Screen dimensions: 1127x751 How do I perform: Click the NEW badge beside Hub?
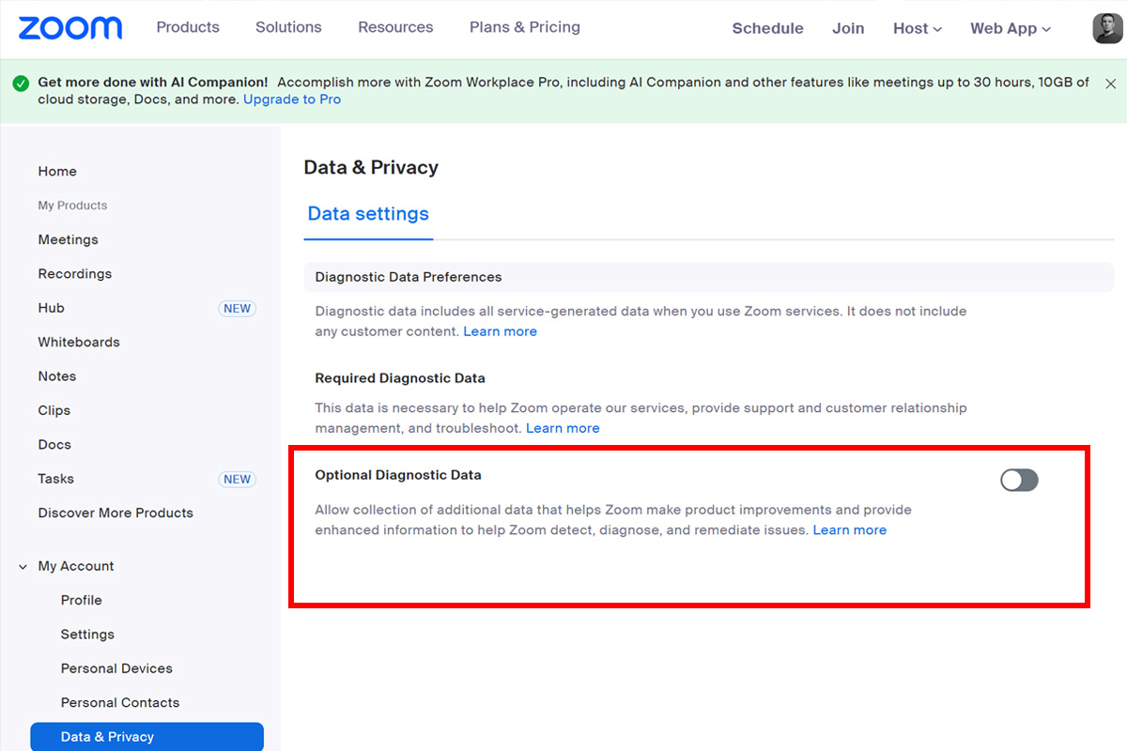tap(237, 308)
